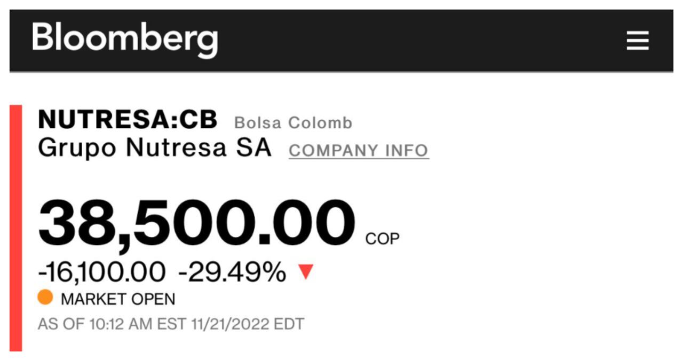Click the word Nutresa in the company name
The image size is (683, 361).
[x=177, y=147]
